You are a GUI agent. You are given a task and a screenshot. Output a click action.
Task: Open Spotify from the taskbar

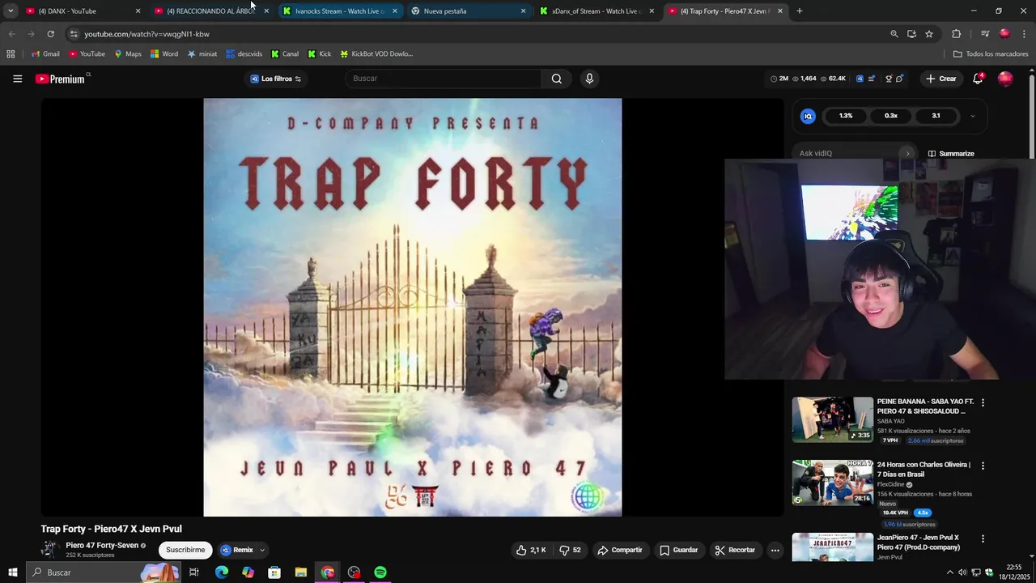pyautogui.click(x=380, y=572)
